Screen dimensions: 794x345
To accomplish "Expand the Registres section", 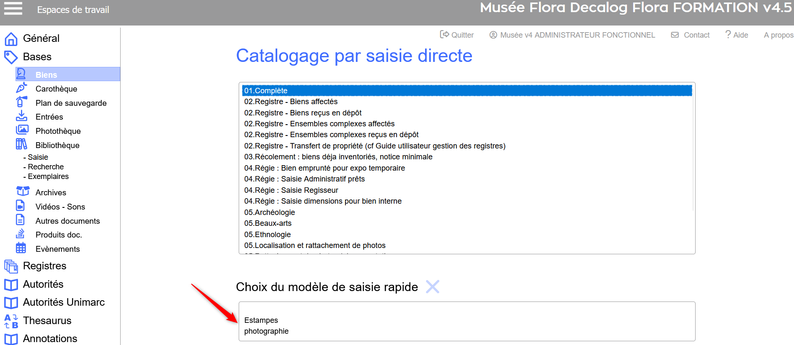I will coord(44,266).
